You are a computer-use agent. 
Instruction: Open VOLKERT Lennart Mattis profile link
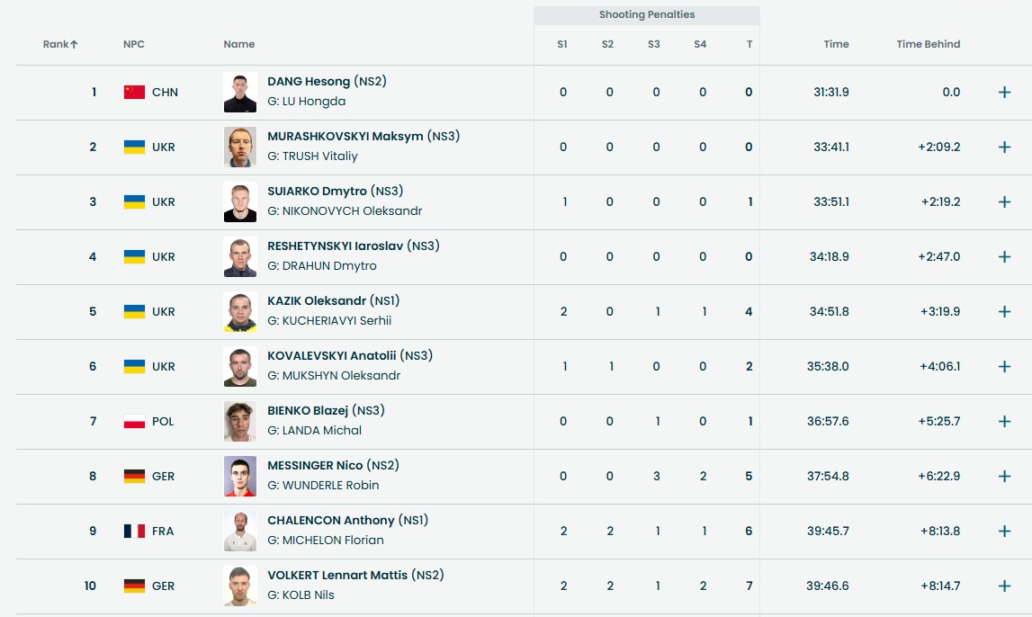pyautogui.click(x=337, y=575)
